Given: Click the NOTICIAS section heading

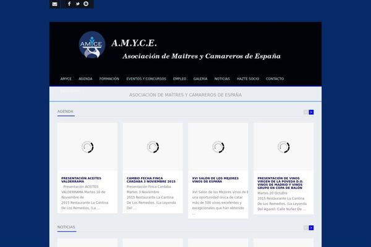Looking at the screenshot, I should coord(66,227).
